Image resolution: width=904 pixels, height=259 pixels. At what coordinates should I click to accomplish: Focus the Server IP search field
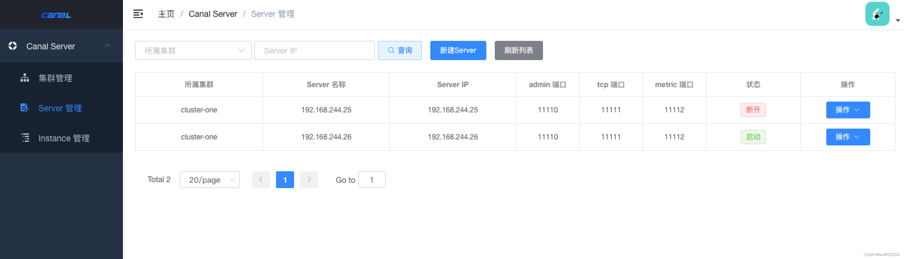pyautogui.click(x=314, y=51)
